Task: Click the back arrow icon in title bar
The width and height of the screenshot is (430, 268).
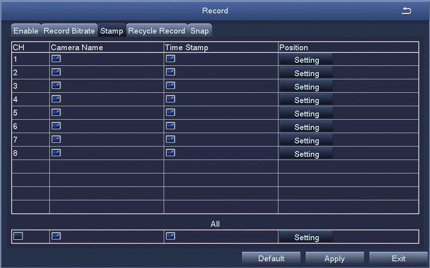Action: [406, 11]
